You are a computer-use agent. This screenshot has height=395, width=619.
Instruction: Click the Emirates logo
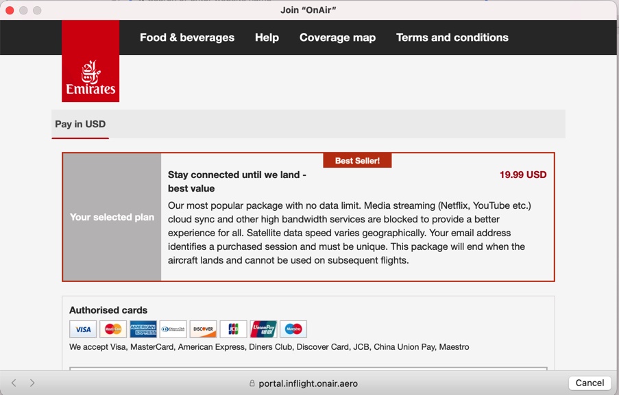[90, 61]
